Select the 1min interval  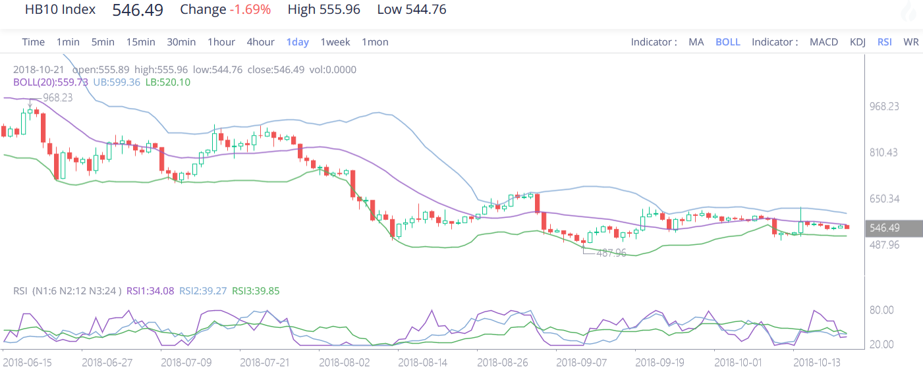coord(68,42)
